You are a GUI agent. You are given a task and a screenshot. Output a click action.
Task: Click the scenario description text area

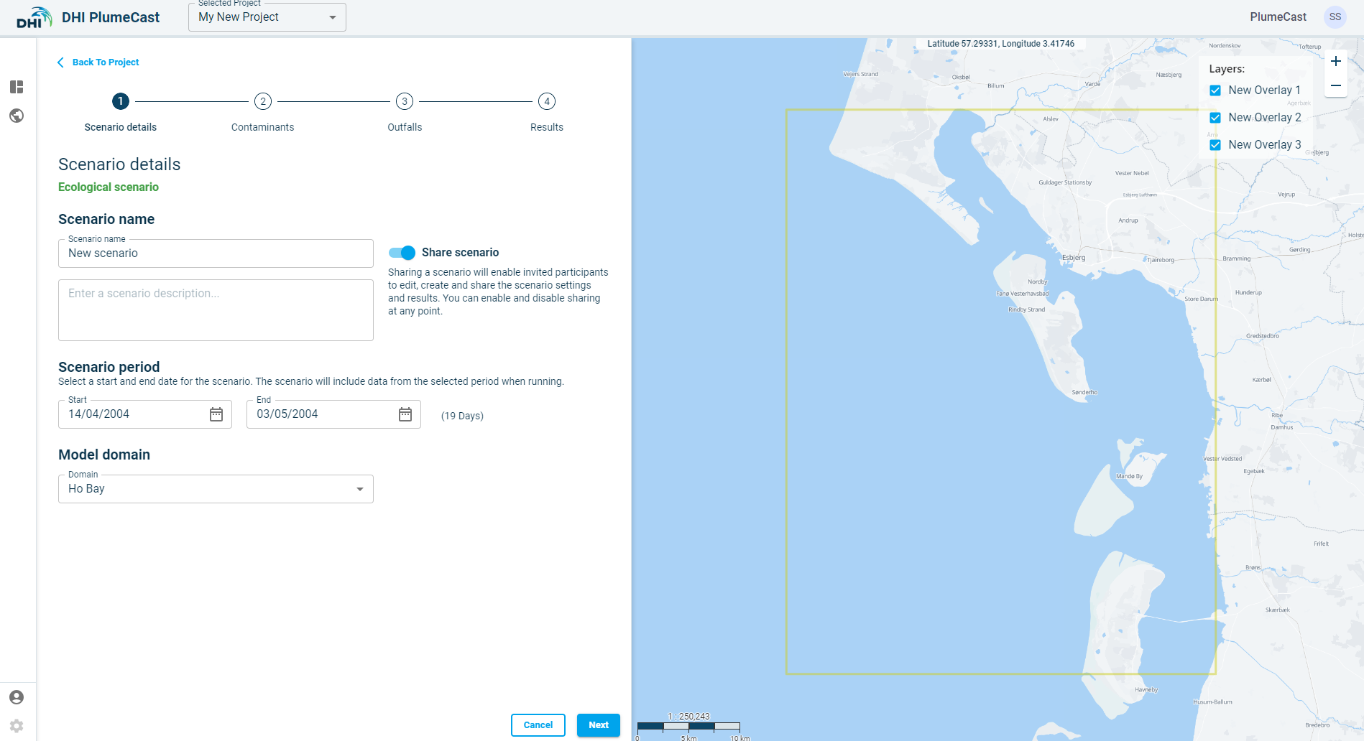(216, 310)
